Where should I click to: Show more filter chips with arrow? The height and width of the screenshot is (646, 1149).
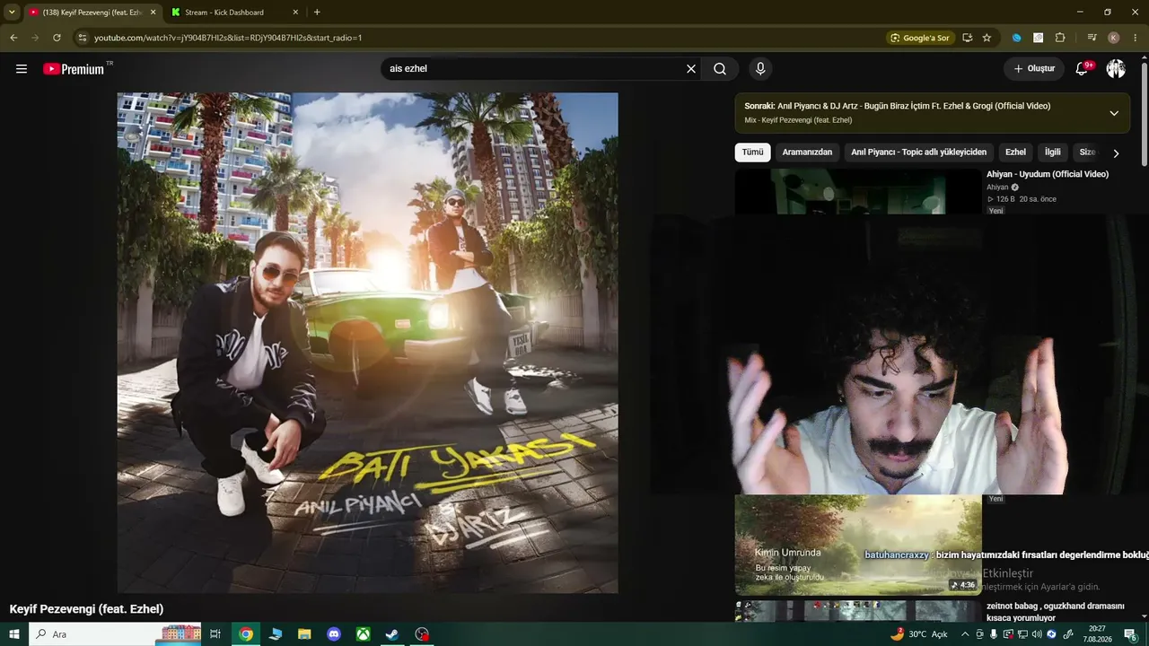pos(1116,153)
